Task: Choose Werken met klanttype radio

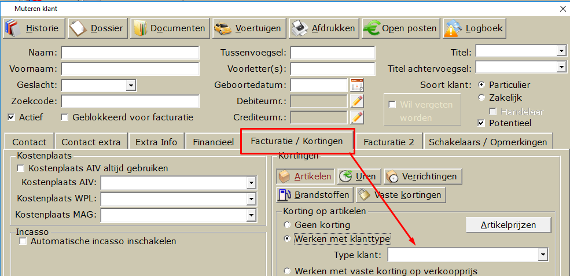Action: tap(287, 239)
